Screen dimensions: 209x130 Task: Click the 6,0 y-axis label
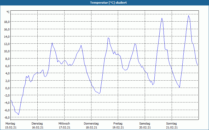(8, 66)
